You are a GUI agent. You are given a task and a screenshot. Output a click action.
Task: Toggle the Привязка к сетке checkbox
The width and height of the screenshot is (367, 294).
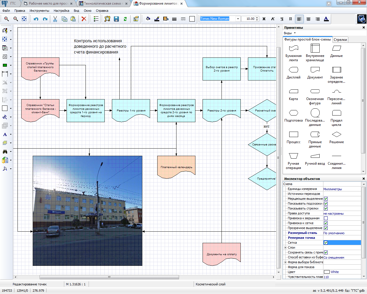click(x=326, y=223)
